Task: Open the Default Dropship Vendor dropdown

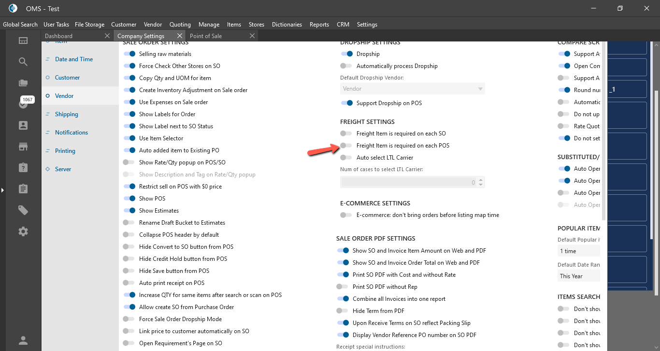Action: click(412, 89)
